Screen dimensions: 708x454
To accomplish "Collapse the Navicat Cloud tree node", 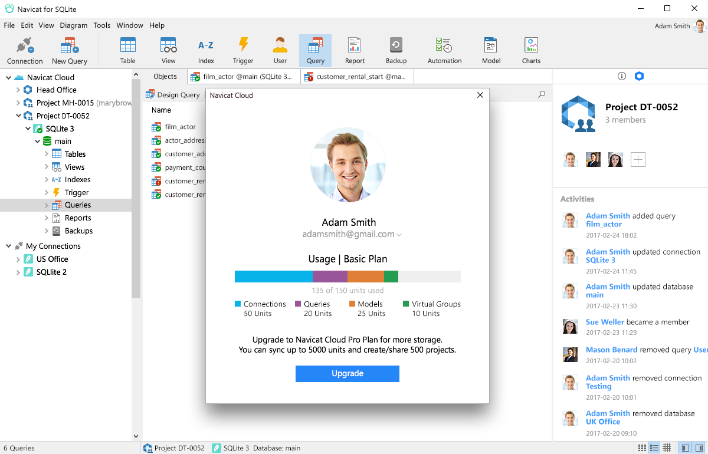I will (8, 77).
